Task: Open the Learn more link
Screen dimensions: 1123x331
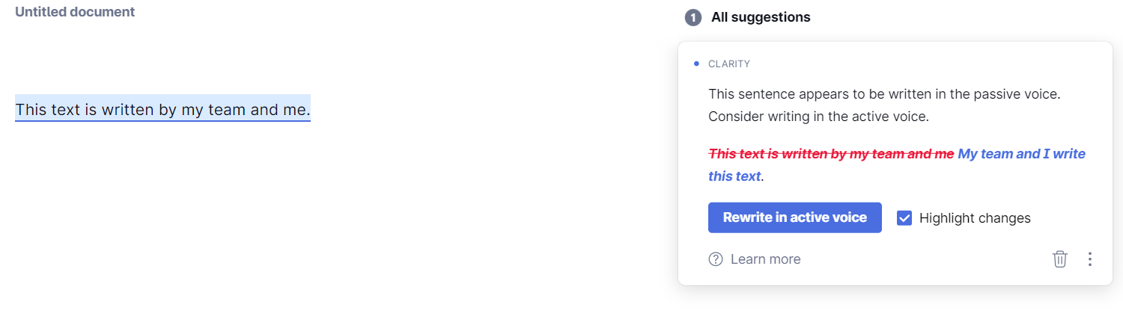Action: point(765,259)
